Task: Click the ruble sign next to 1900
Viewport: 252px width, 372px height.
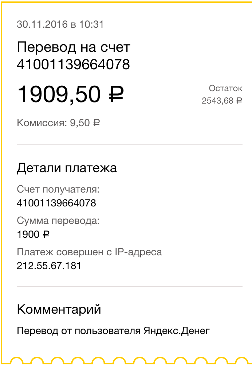Action: [46, 235]
